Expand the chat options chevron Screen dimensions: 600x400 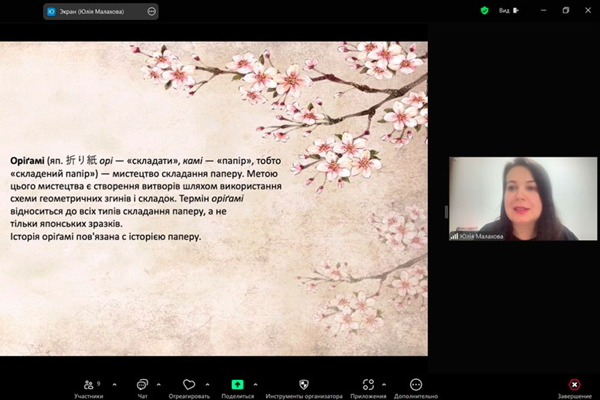(x=159, y=385)
